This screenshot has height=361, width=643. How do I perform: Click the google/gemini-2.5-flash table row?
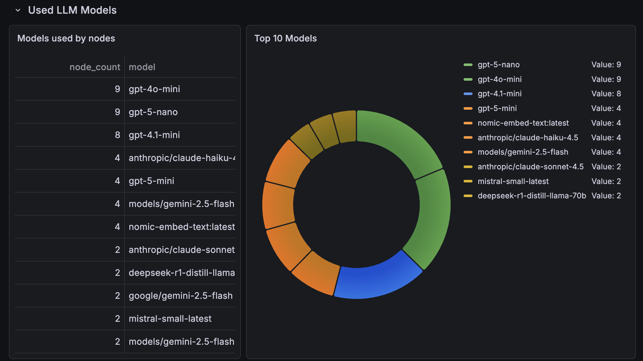pyautogui.click(x=180, y=296)
